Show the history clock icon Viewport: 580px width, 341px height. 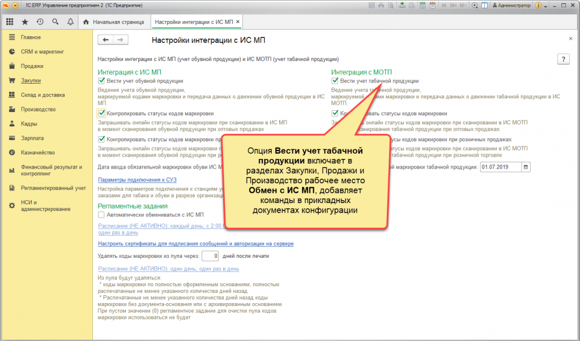(40, 21)
